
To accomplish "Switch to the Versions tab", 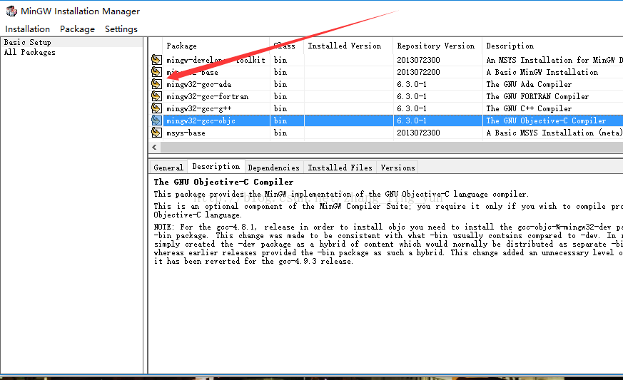I will (397, 168).
